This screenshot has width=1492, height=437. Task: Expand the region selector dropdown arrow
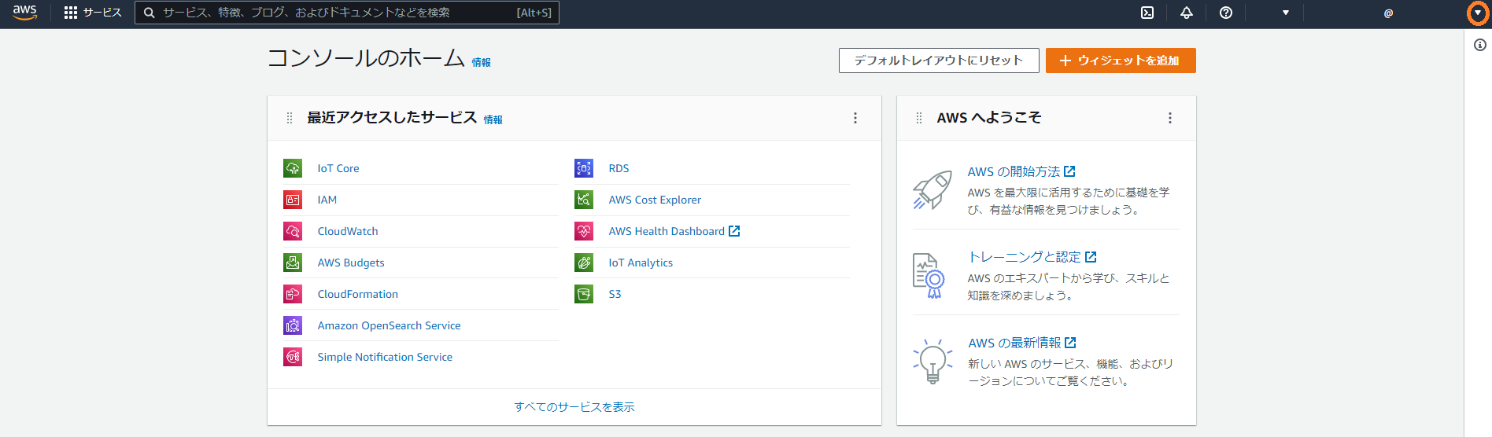pyautogui.click(x=1286, y=13)
